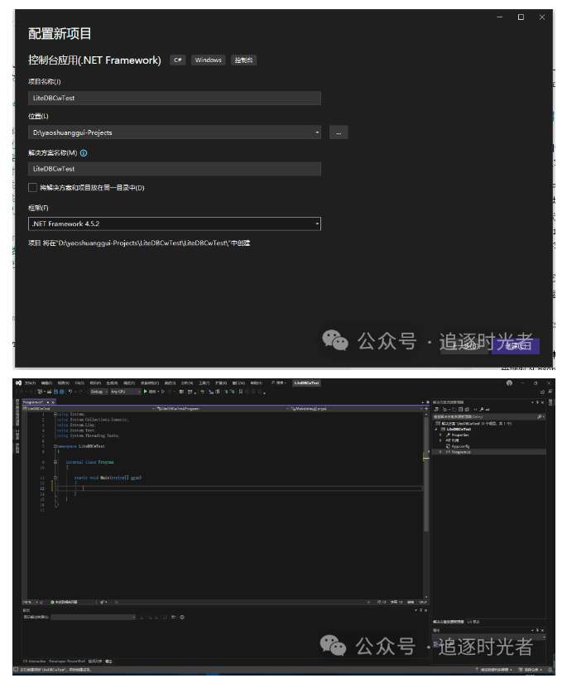
Task: Switch to C# Interactive tab
Action: click(35, 661)
